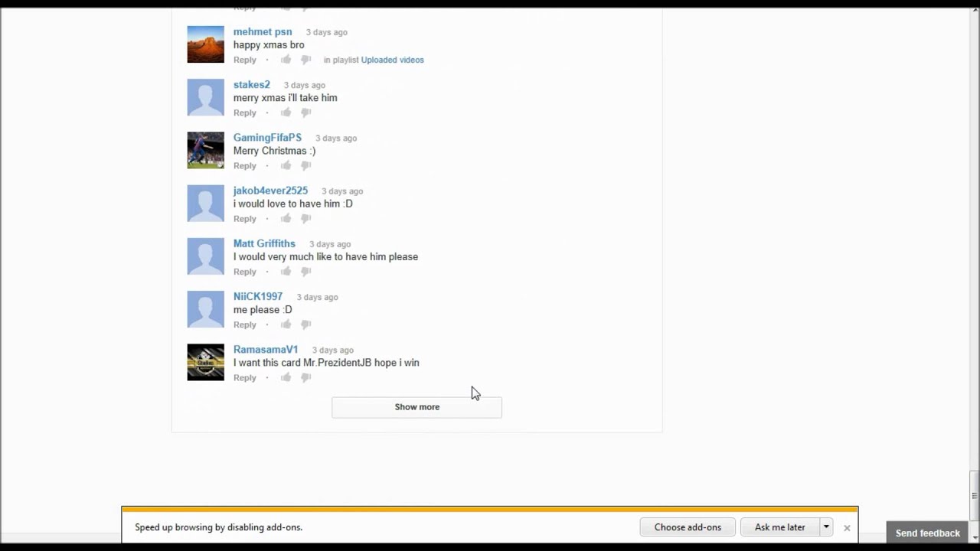Open Matt Griffiths' channel name link
Viewport: 980px width, 551px height.
tap(264, 243)
